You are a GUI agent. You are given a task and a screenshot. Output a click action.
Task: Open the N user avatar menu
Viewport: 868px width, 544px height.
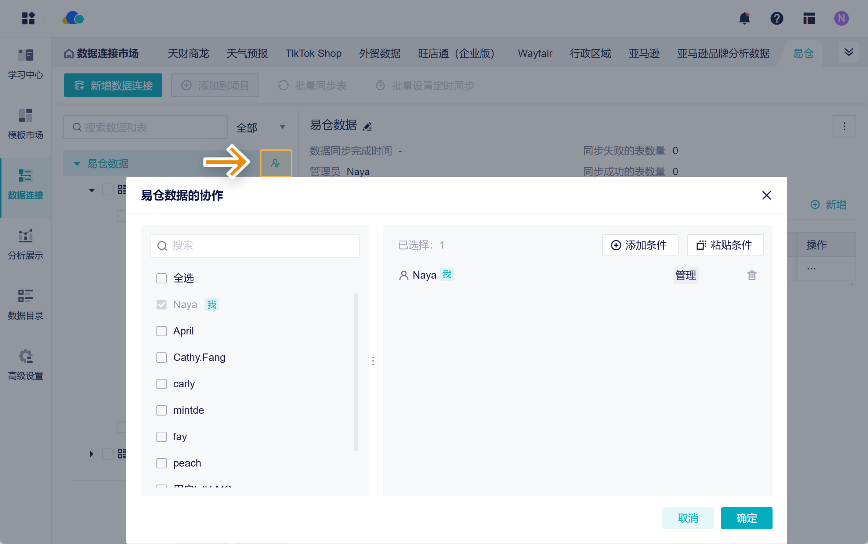point(842,18)
